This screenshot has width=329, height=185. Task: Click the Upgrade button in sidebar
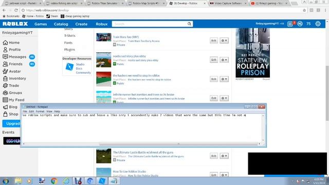coord(11,123)
